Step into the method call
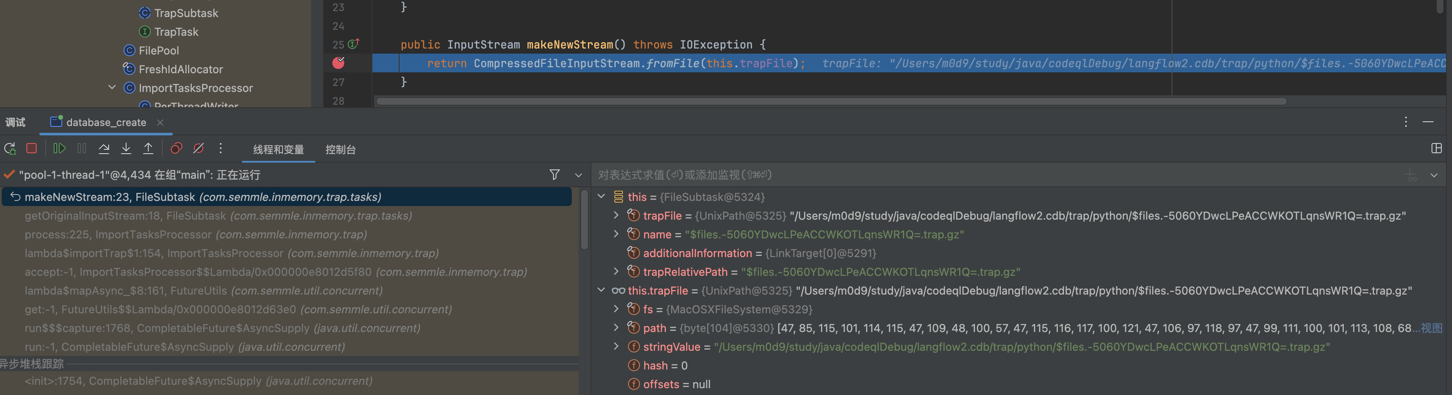 (126, 148)
